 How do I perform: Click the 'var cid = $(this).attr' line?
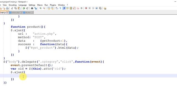tap(38, 68)
